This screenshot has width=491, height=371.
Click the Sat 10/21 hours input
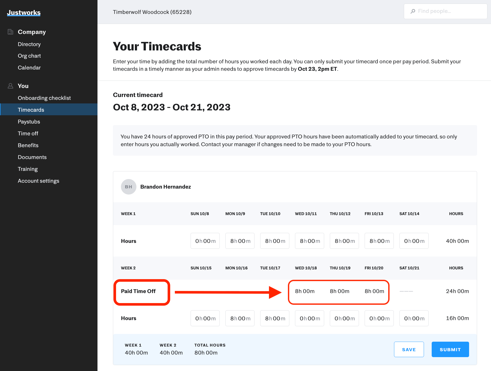(414, 318)
